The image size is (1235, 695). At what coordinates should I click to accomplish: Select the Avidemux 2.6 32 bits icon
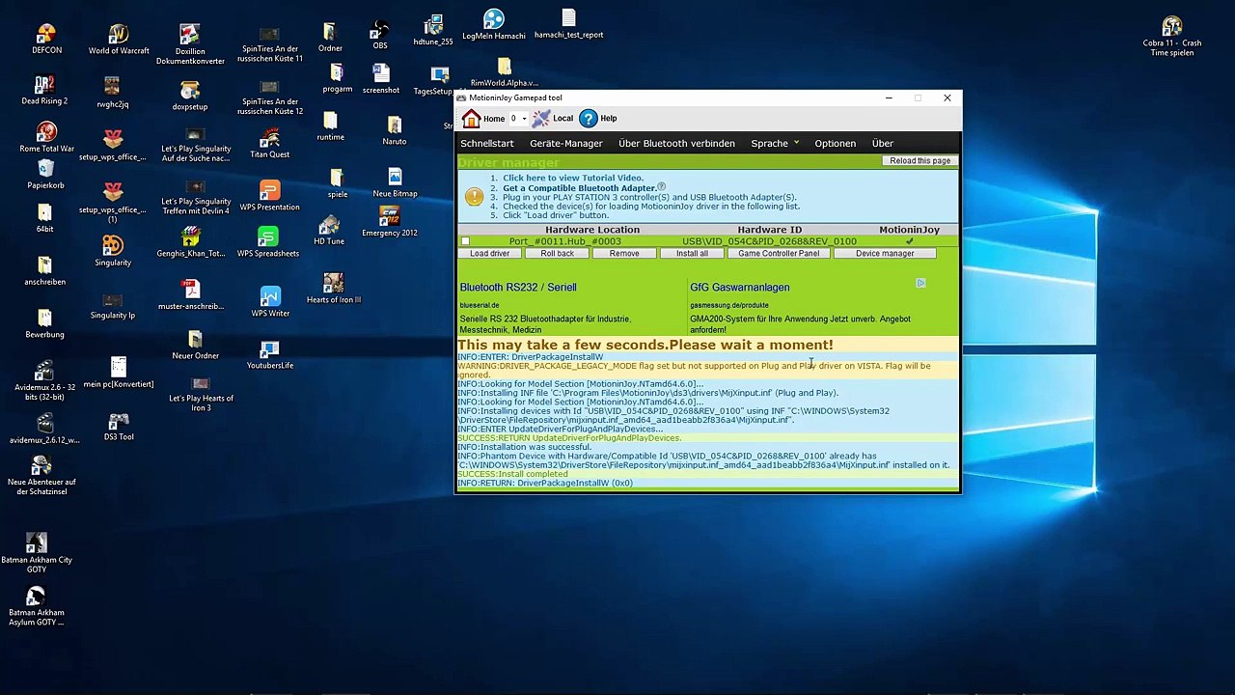44,382
